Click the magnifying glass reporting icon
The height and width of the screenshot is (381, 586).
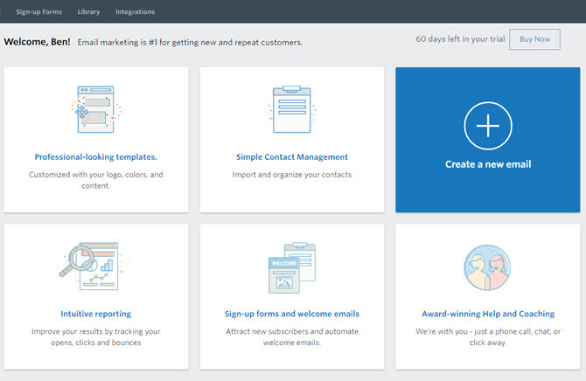tap(94, 266)
